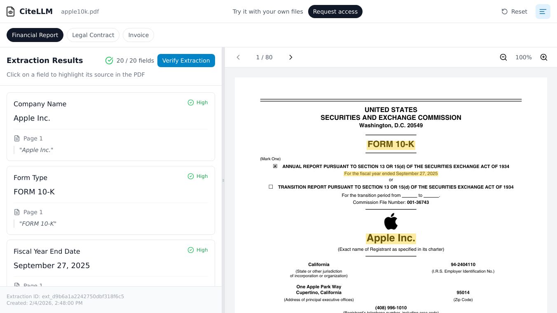Click the High confidence icon on the Fiscal Year End Date card

click(x=191, y=250)
